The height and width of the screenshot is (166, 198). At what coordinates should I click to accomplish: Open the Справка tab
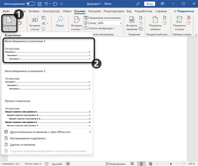[161, 11]
